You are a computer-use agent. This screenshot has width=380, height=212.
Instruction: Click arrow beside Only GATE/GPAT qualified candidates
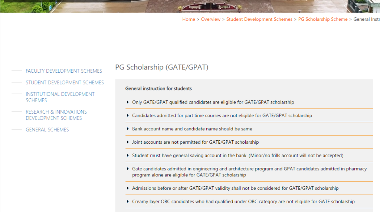(x=128, y=102)
